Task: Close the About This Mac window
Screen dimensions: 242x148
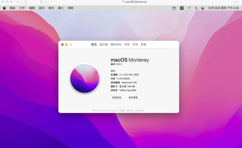Action: [x=62, y=45]
